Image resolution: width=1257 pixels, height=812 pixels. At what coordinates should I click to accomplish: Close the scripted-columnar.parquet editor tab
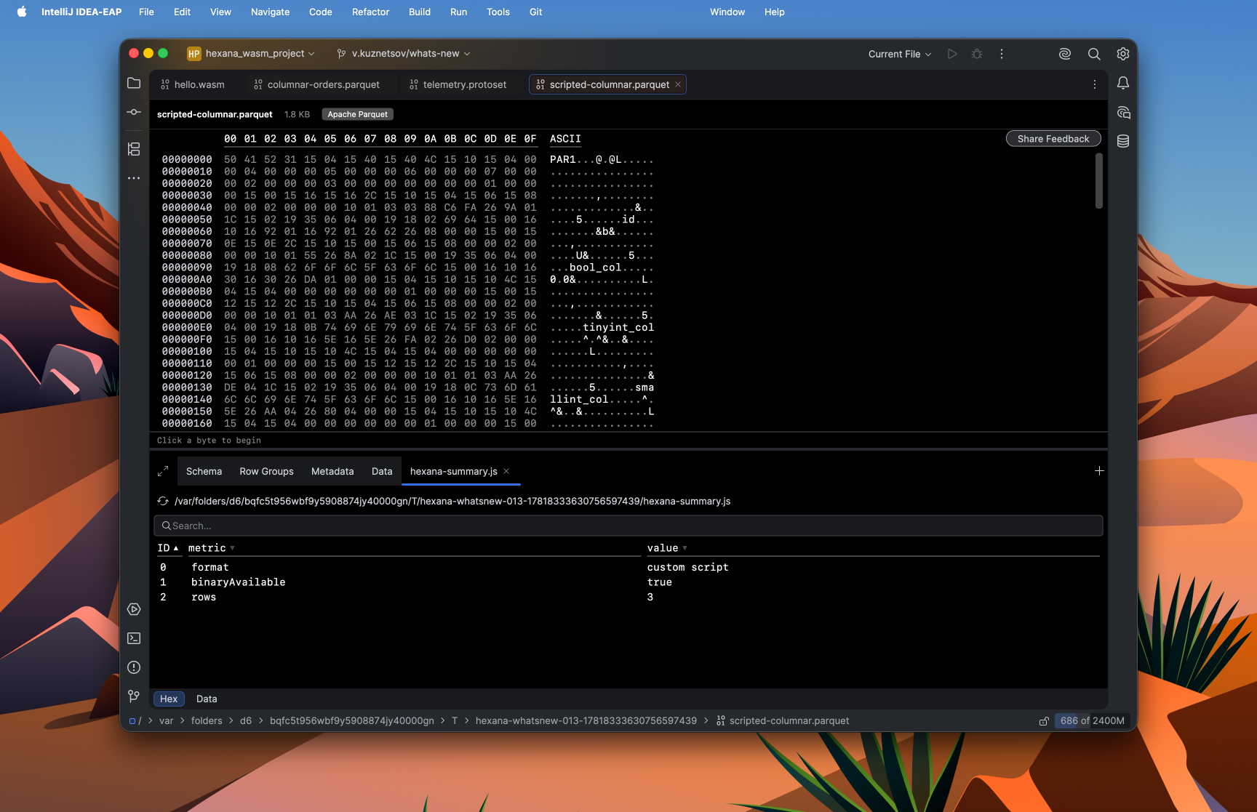(678, 84)
